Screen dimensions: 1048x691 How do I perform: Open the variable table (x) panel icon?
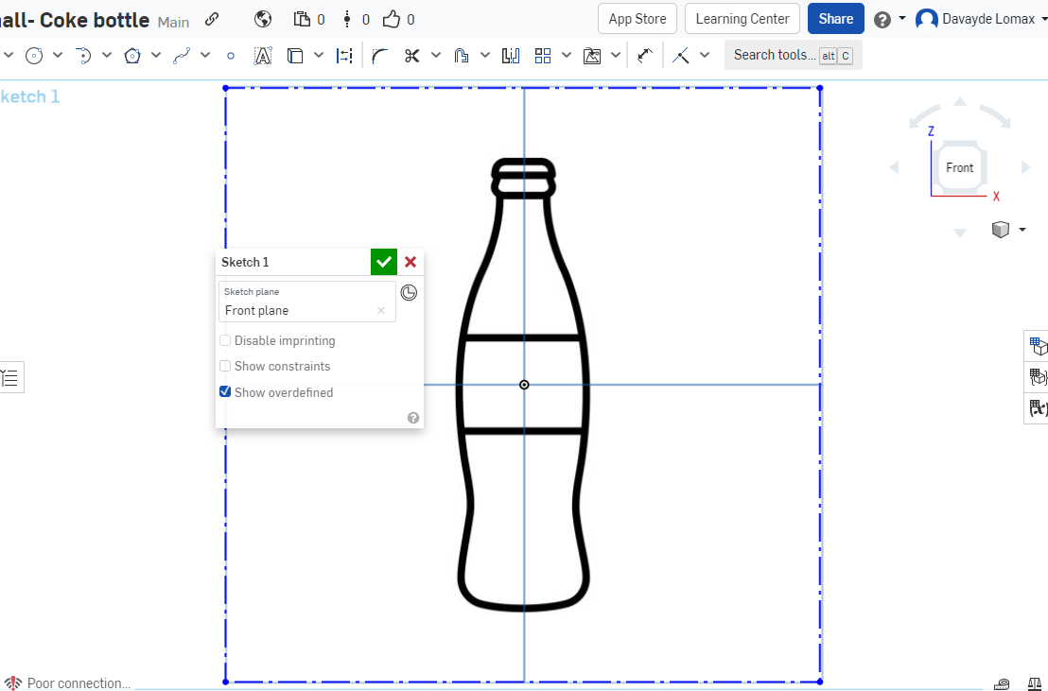pyautogui.click(x=1038, y=407)
